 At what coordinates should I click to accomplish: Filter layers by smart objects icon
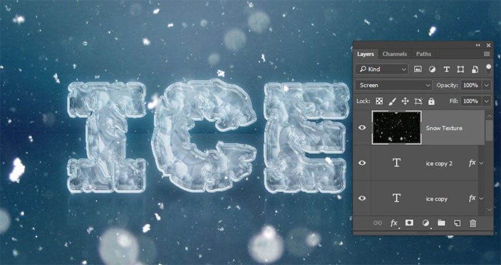[475, 69]
